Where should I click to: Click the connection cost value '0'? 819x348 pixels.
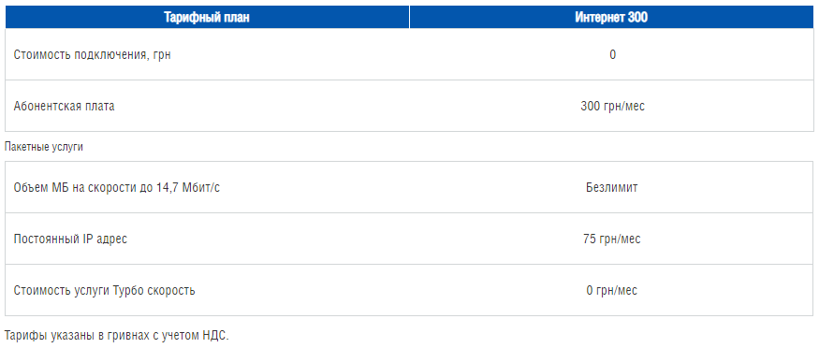point(612,54)
